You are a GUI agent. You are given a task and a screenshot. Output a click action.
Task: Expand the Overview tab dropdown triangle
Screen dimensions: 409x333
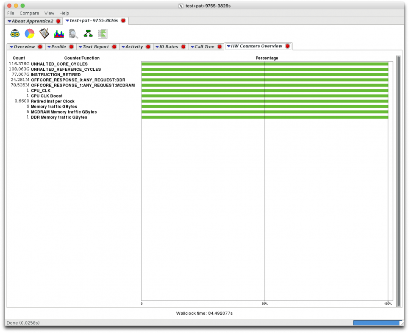[11, 47]
